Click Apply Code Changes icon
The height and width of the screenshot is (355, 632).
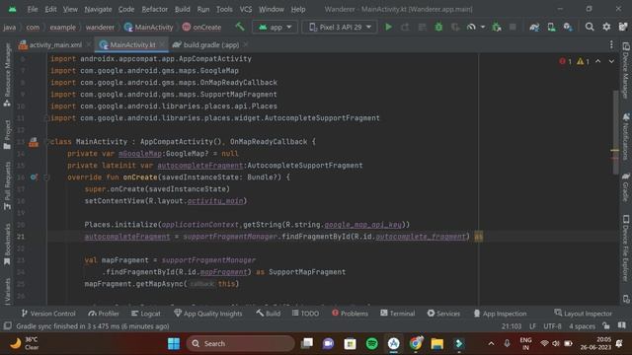pos(422,27)
